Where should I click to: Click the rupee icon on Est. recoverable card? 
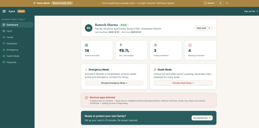coord(121,45)
